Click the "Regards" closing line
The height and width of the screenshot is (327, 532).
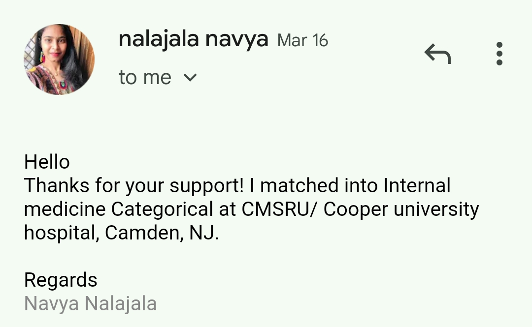click(x=61, y=280)
